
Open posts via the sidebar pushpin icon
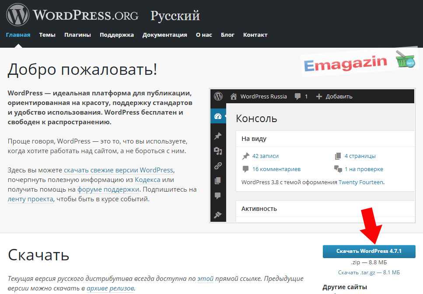coord(218,136)
